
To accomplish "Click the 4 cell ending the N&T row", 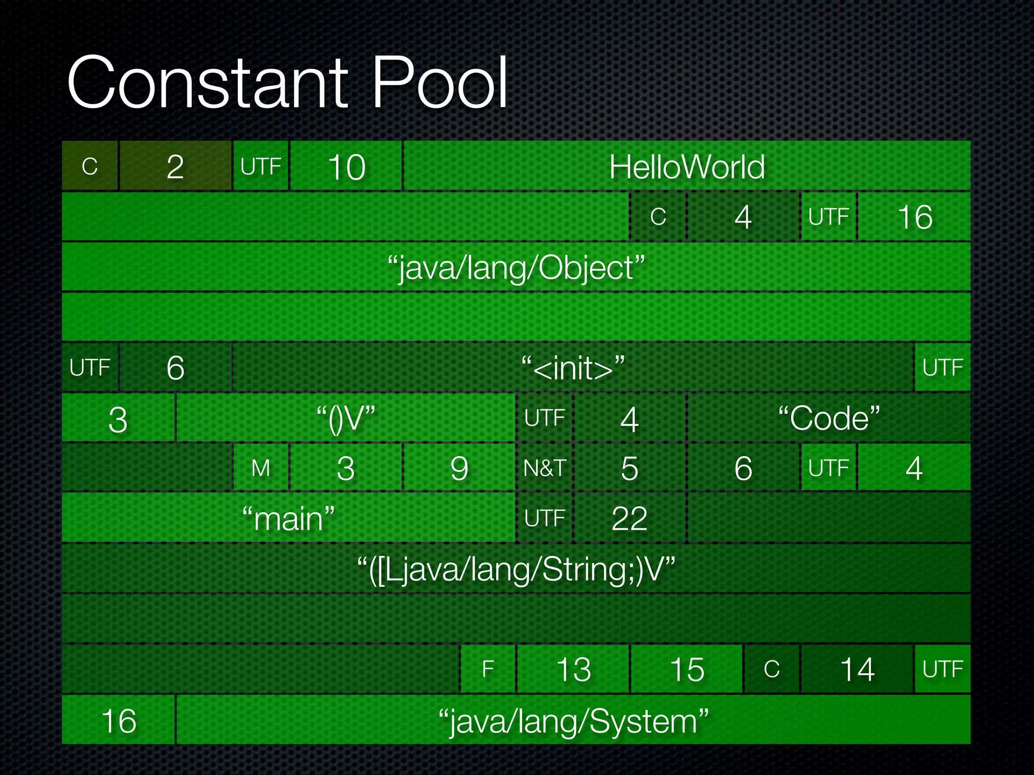I will point(914,468).
